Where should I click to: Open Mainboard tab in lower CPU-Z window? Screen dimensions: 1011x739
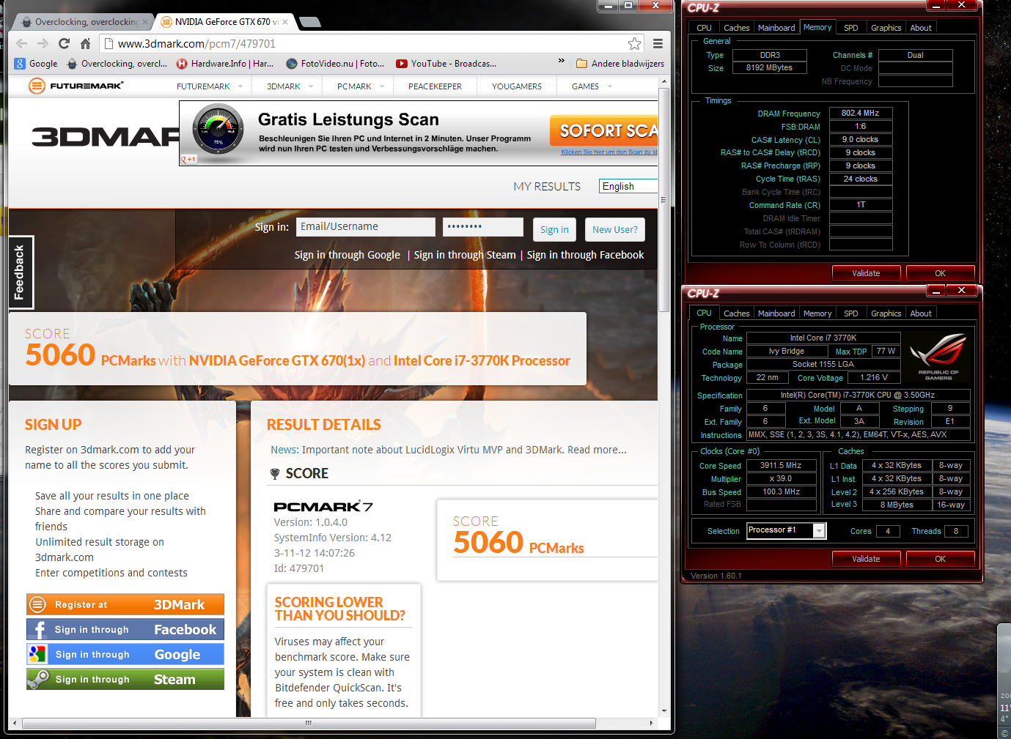(x=776, y=313)
